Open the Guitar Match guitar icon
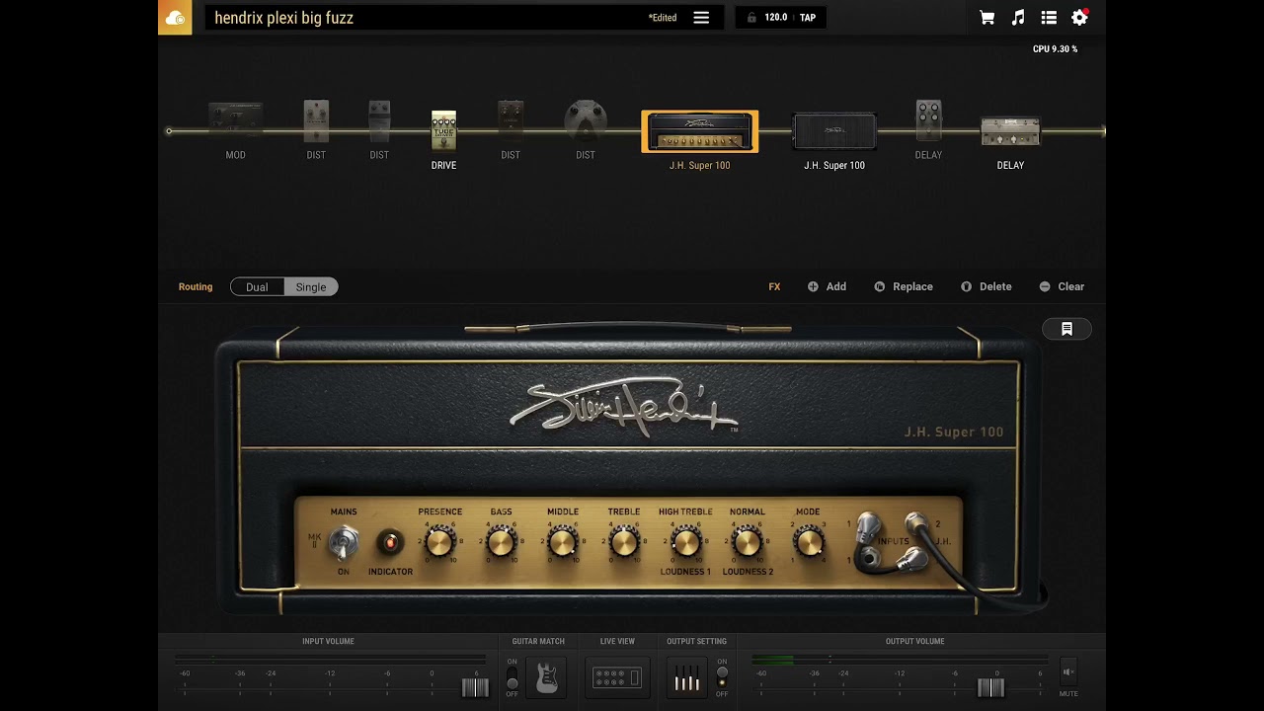Viewport: 1264px width, 711px height. [x=546, y=677]
